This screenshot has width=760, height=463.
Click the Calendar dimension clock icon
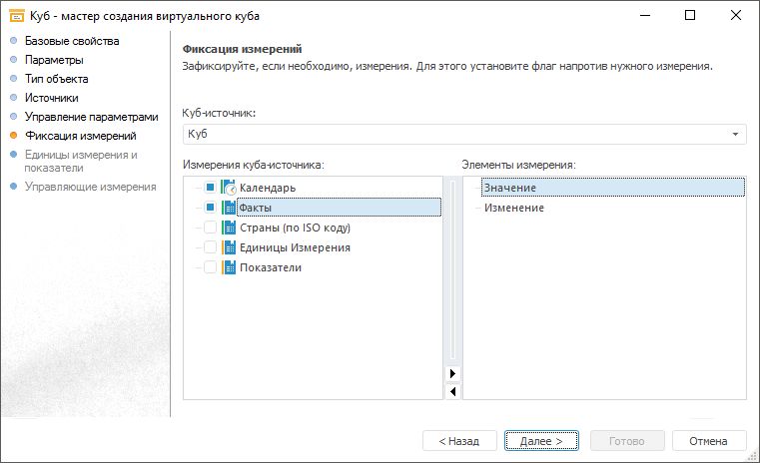point(229,188)
